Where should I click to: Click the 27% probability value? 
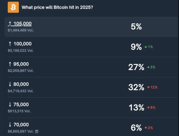(x=136, y=67)
